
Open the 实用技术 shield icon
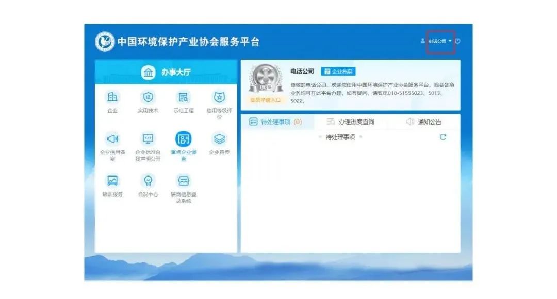tap(148, 97)
